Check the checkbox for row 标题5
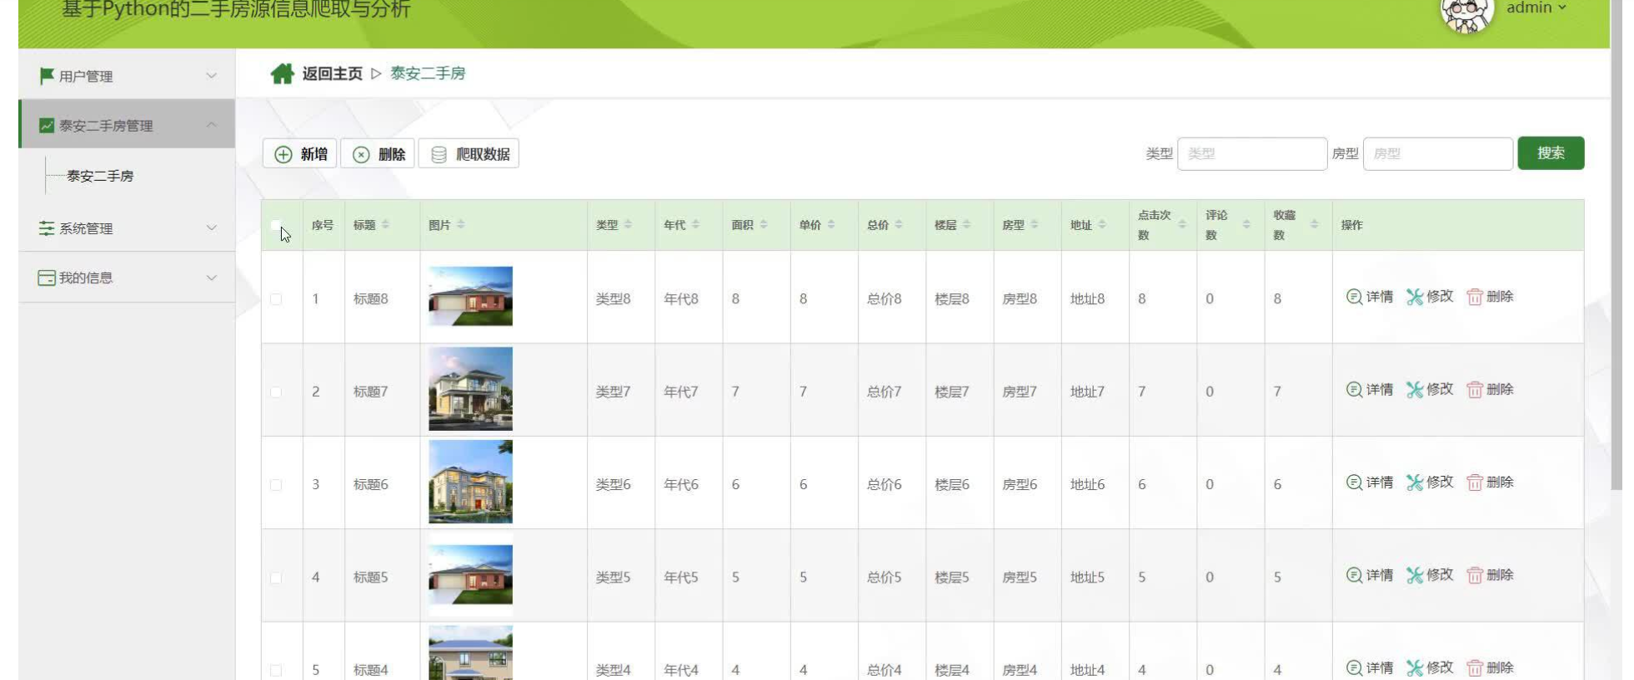The image size is (1634, 680). 276,577
